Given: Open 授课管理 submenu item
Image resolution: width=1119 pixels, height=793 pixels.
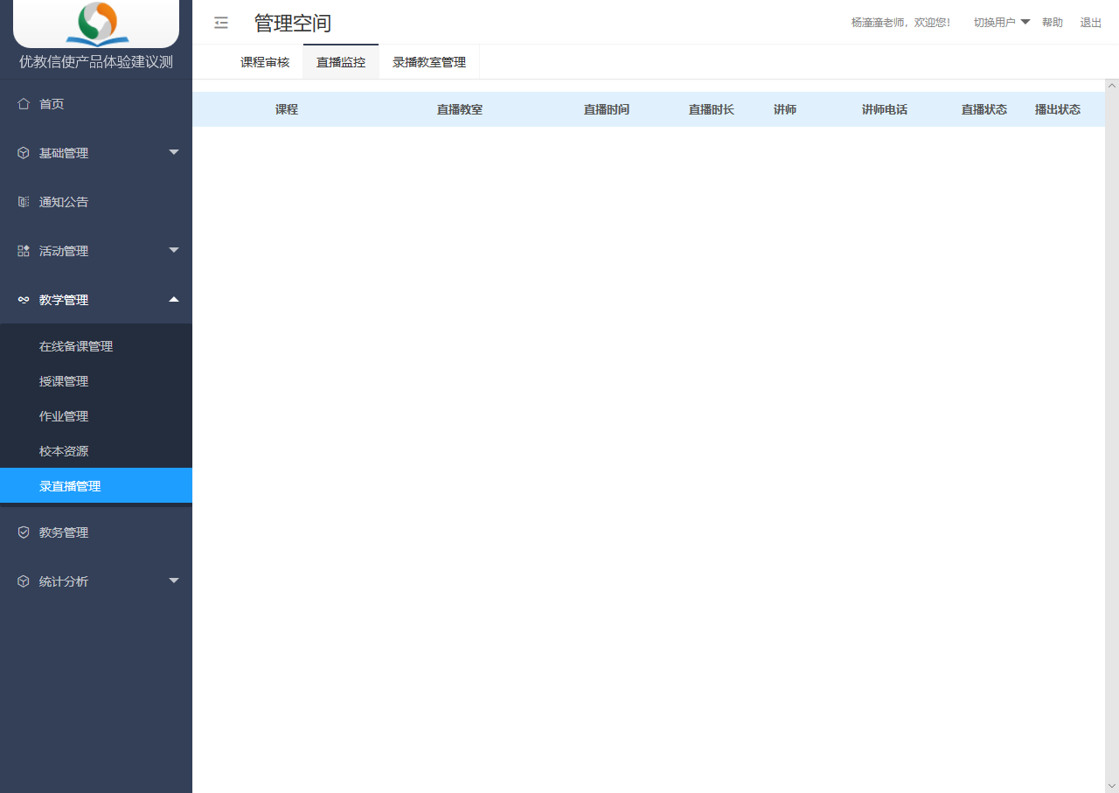Looking at the screenshot, I should [x=96, y=381].
